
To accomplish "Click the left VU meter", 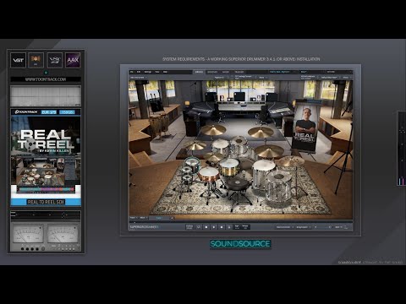I will pos(28,233).
